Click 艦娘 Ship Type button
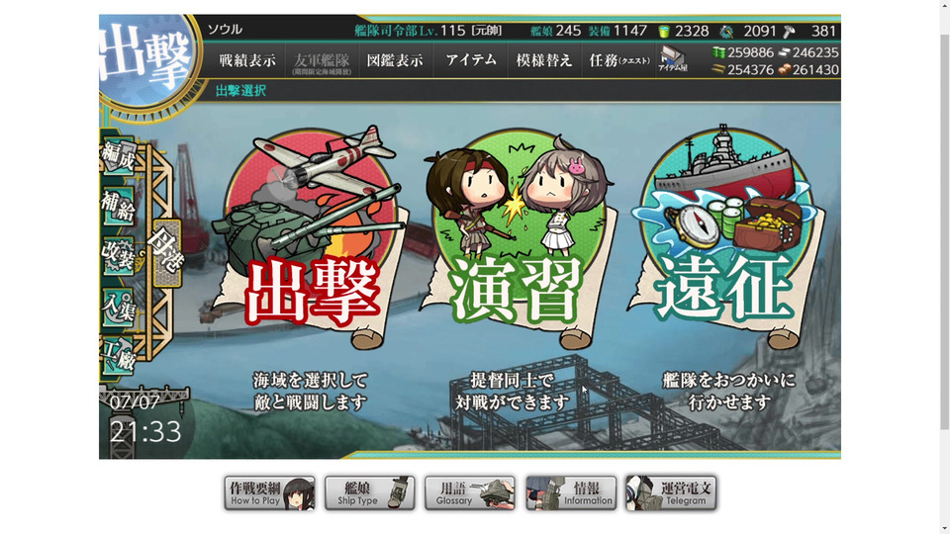This screenshot has width=950, height=534. [x=369, y=492]
